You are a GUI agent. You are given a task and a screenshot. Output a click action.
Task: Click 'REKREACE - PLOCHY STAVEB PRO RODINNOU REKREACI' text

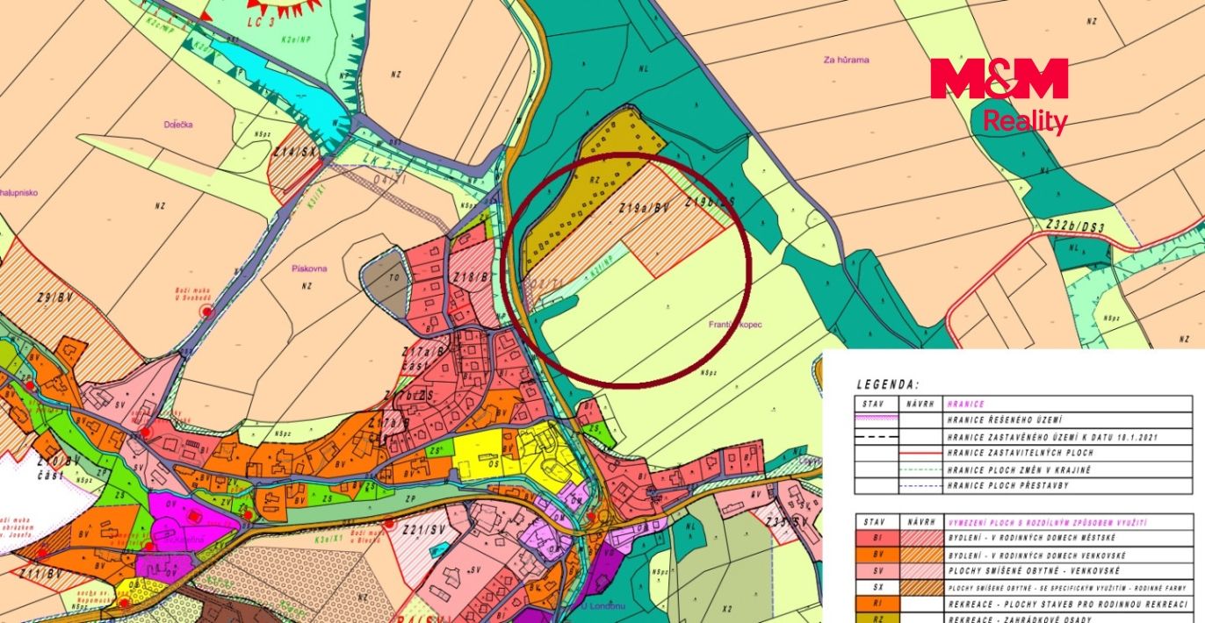pyautogui.click(x=1068, y=605)
